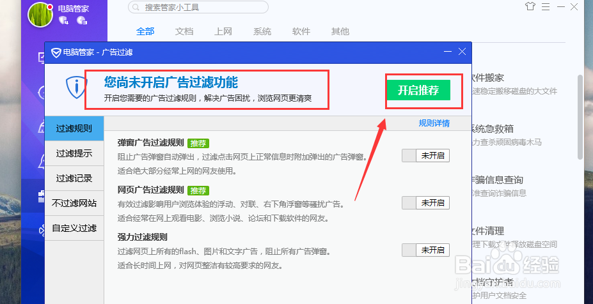Open the 不过滤网站 tab

74,203
